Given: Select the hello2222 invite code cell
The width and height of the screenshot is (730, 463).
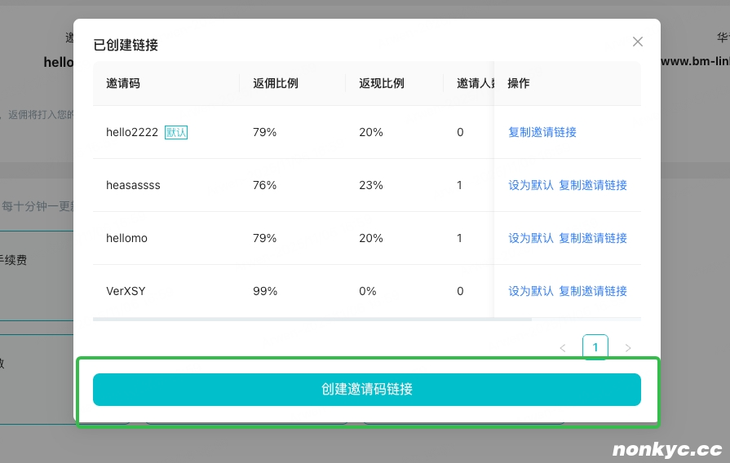Looking at the screenshot, I should pos(132,132).
